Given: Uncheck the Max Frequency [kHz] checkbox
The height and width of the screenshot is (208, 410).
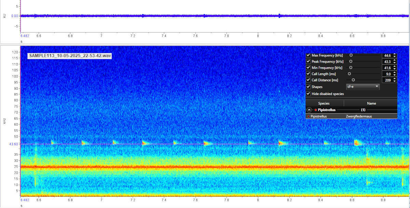Looking at the screenshot, I should pos(309,55).
